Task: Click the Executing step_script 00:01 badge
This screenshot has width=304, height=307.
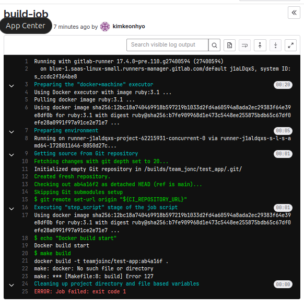Action: [x=283, y=208]
